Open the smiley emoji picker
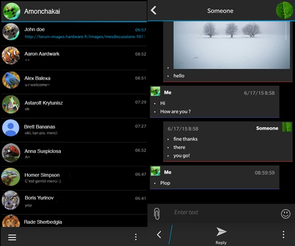Screen dimensions: 295x246 285,214
